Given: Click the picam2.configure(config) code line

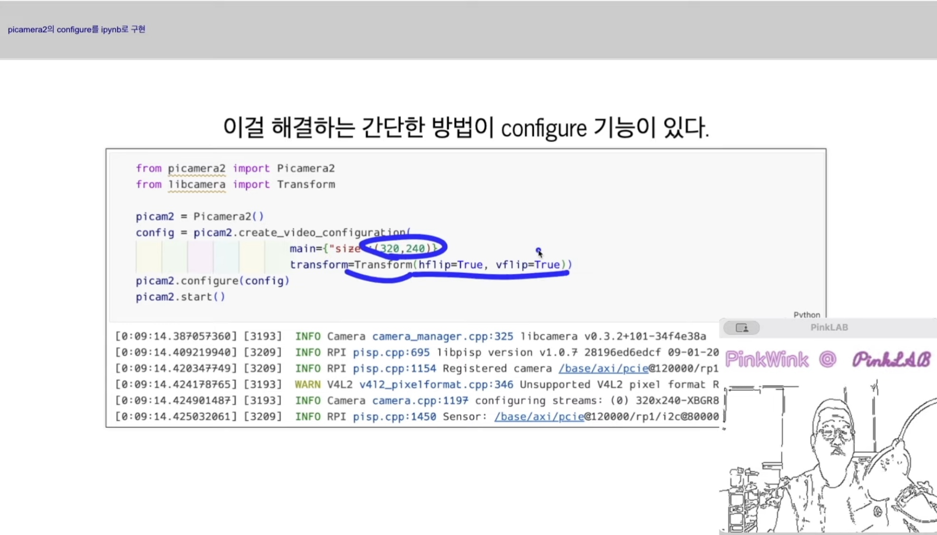Looking at the screenshot, I should click(213, 281).
